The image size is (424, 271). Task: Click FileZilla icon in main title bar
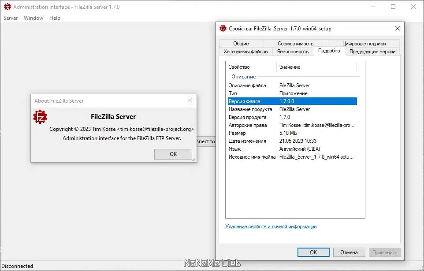(x=7, y=7)
